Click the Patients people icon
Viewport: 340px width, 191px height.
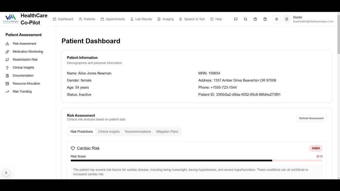[80, 19]
